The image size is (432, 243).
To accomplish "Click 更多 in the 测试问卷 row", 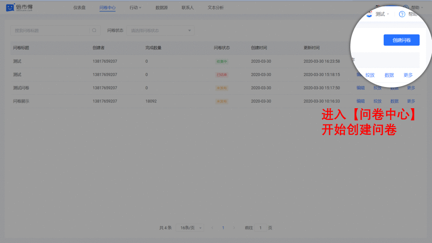I will 411,88.
